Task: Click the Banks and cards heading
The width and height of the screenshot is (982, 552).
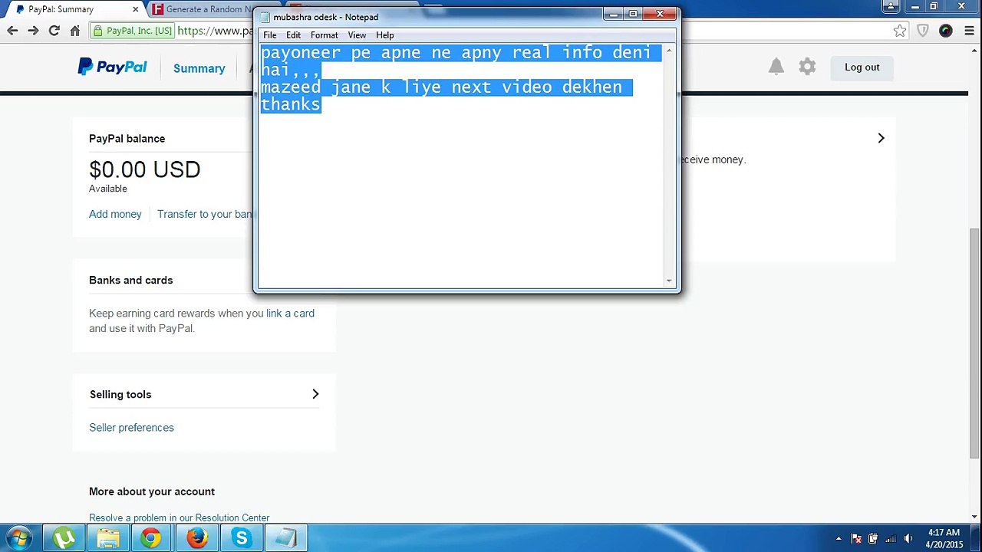Action: [131, 280]
